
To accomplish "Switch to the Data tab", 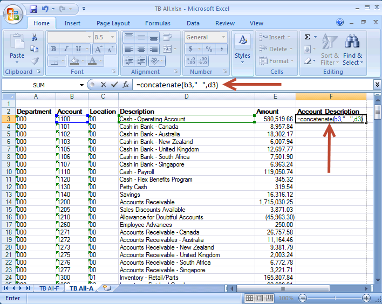I will (x=193, y=23).
